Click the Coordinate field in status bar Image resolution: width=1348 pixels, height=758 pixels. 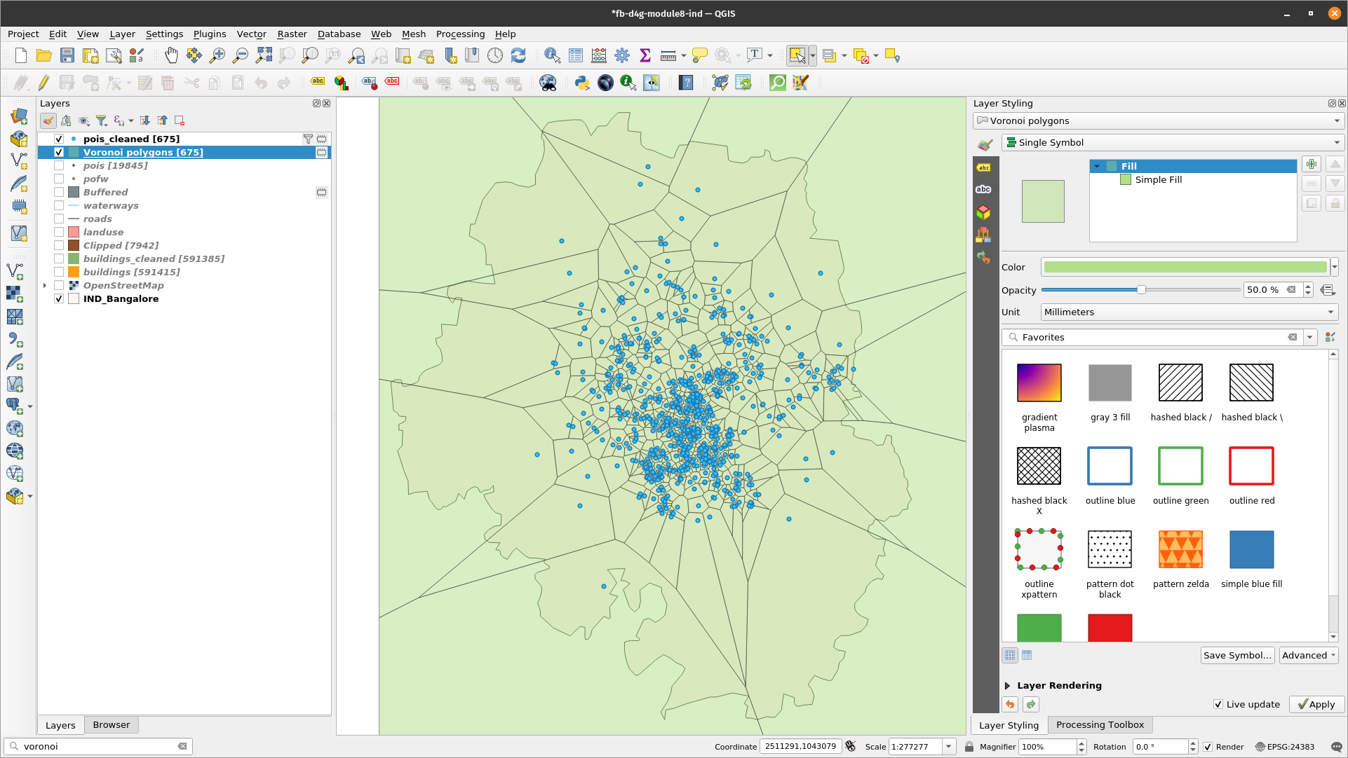800,747
